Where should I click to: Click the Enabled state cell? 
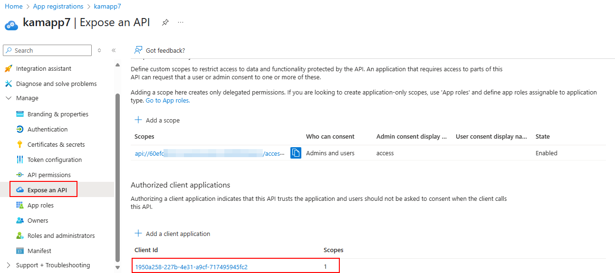(x=547, y=153)
